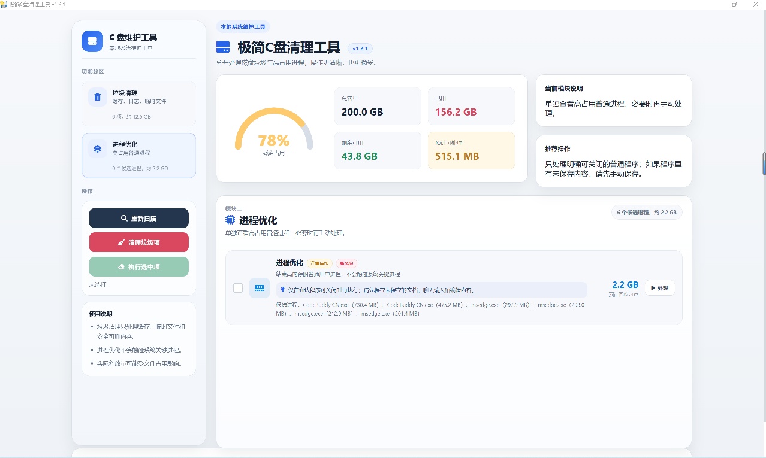The image size is (766, 458).
Task: Click the 6 个候选进程 summary badge
Action: (x=647, y=213)
